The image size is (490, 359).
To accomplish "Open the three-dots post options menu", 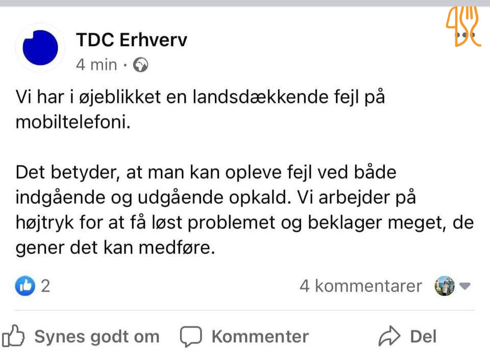I will point(465,35).
